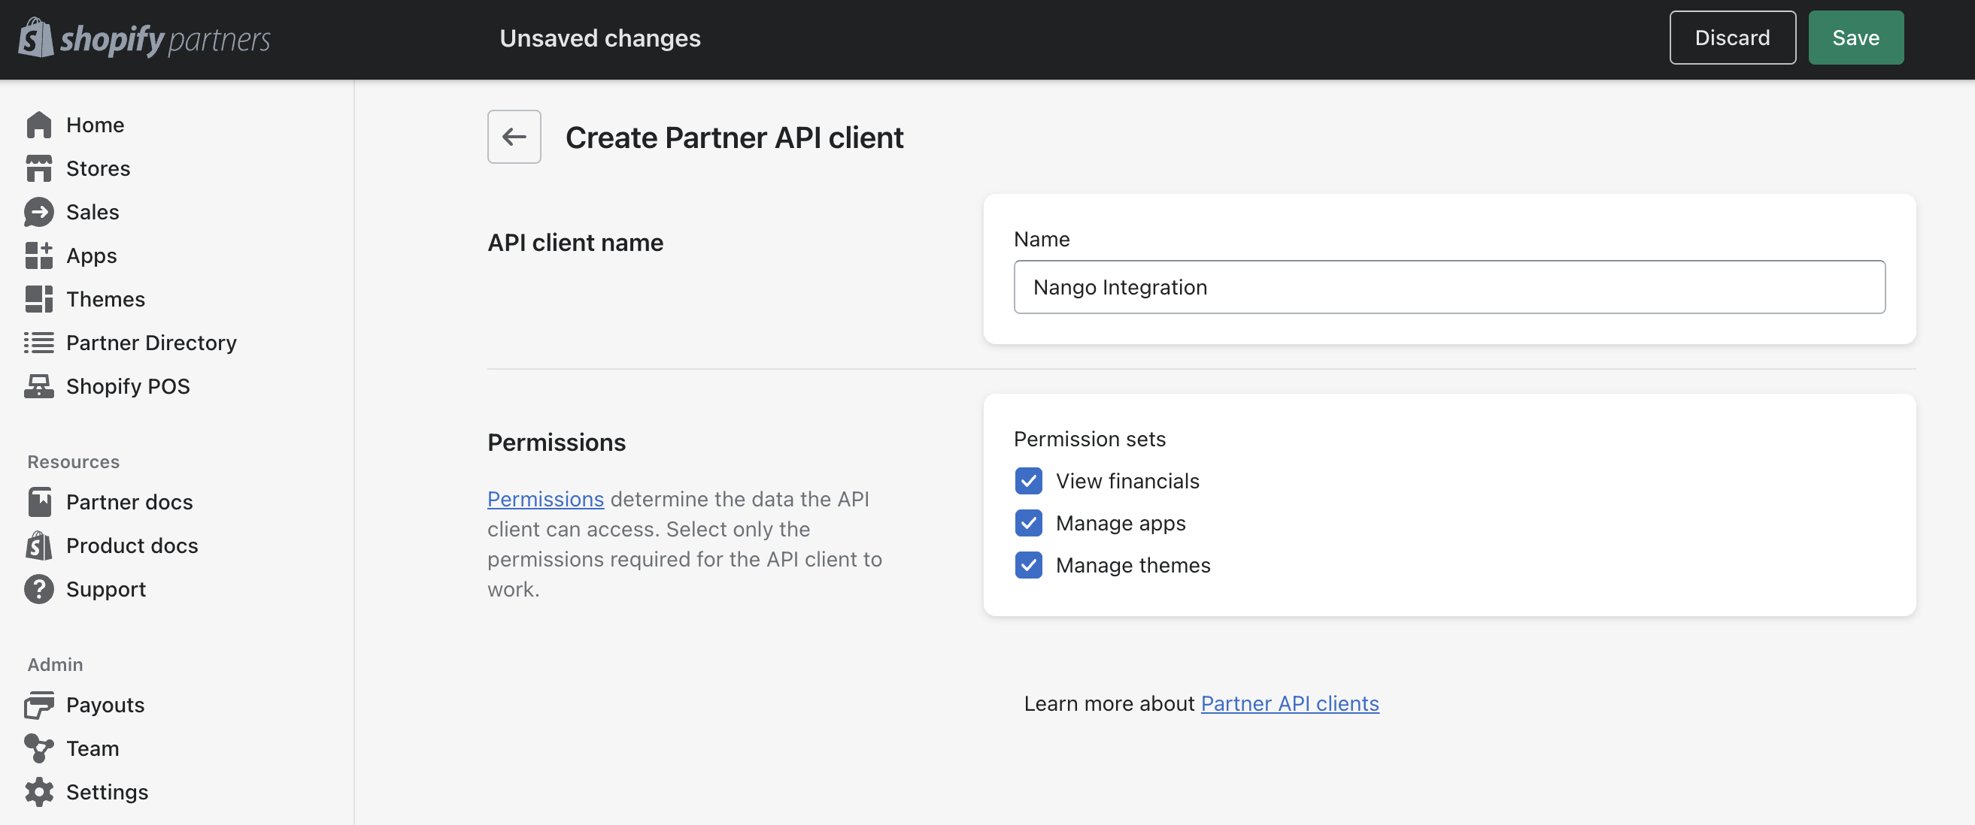Open Stores via its storefront icon

point(38,168)
